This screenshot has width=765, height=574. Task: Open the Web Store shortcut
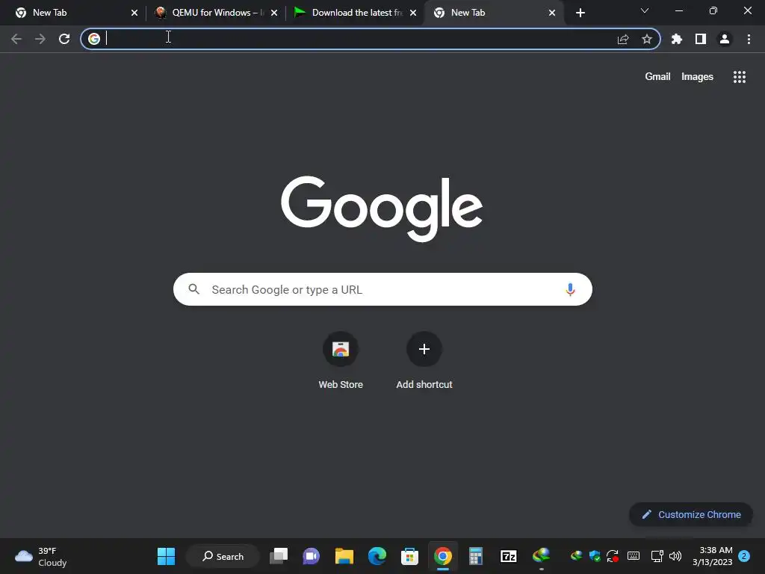pos(341,361)
